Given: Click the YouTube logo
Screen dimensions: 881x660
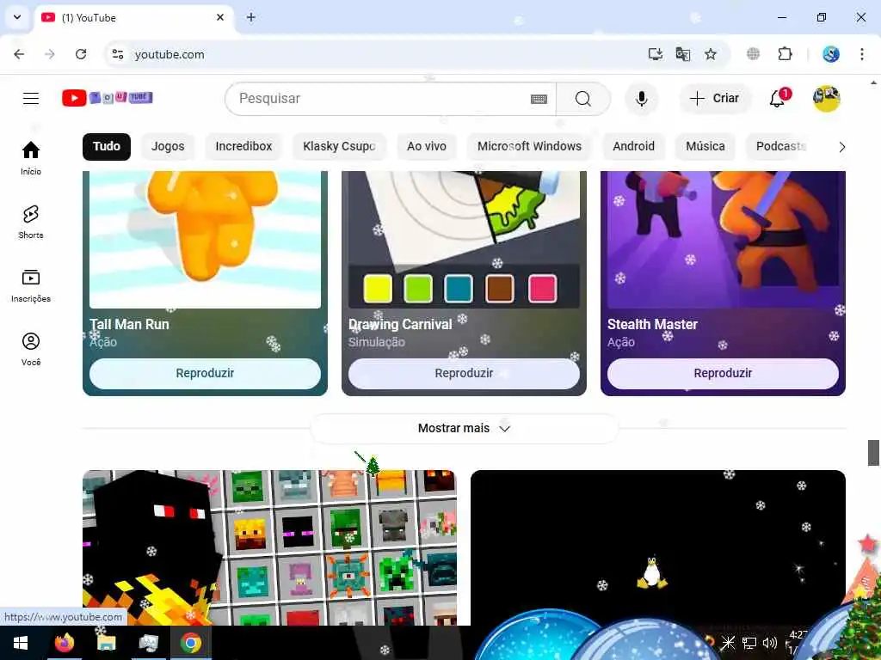Looking at the screenshot, I should (108, 98).
